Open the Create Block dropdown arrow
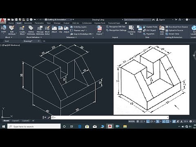The width and height of the screenshot is (196, 147). [x=25, y=33]
